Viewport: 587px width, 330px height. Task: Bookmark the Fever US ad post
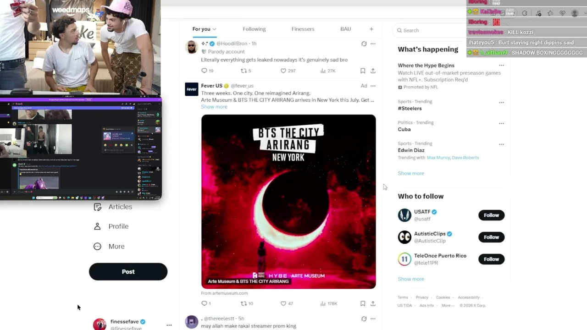(363, 303)
